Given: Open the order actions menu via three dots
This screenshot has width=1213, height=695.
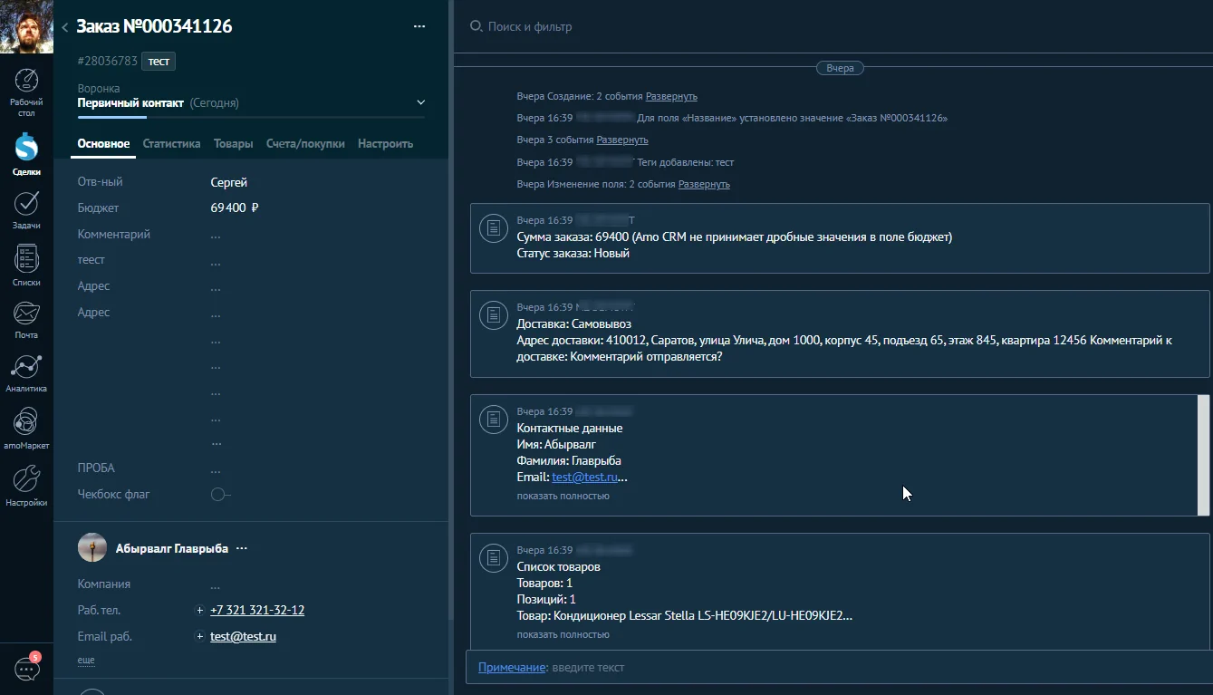Looking at the screenshot, I should (x=419, y=26).
